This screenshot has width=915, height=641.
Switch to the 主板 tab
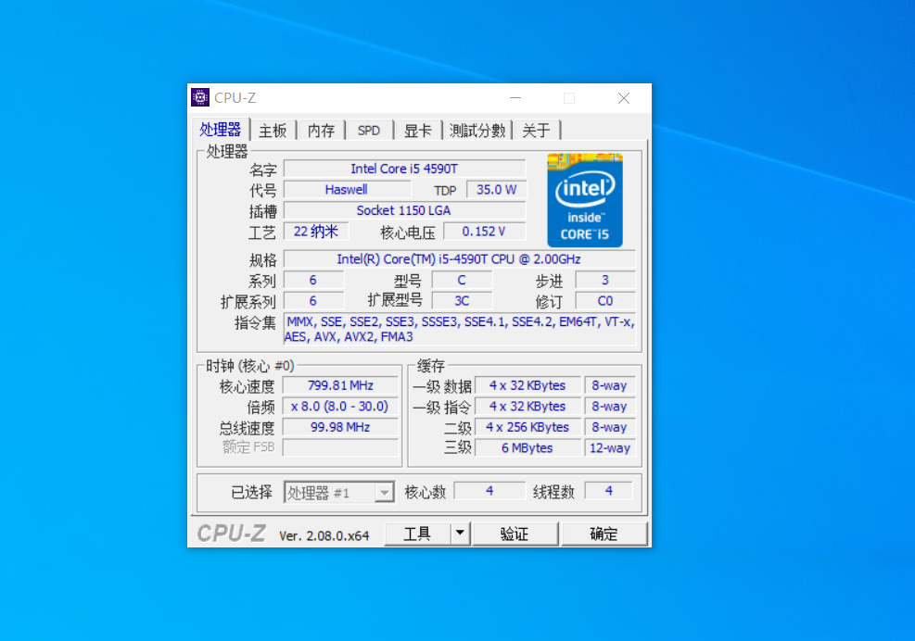[273, 130]
